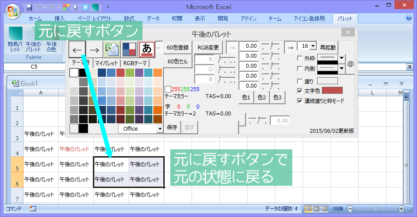
Task: Click the zoom slider handle
Action: [x=375, y=209]
